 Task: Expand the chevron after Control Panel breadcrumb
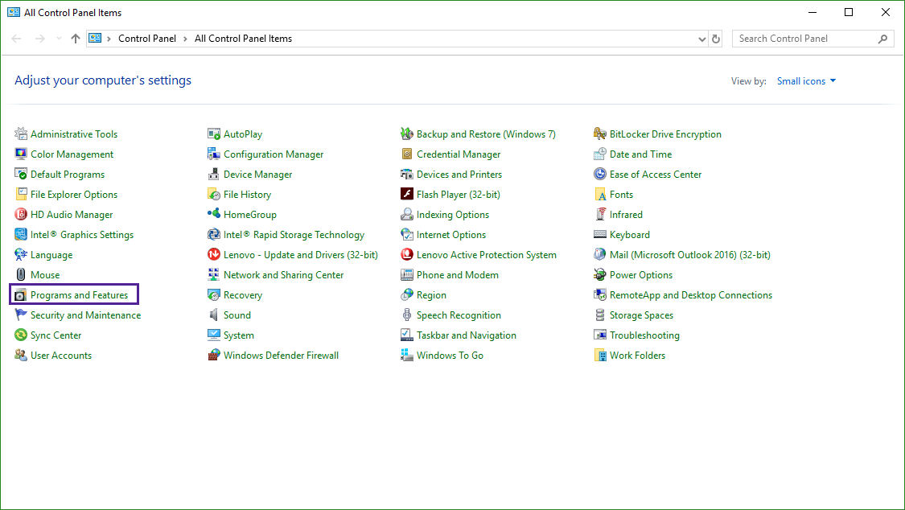pyautogui.click(x=185, y=39)
